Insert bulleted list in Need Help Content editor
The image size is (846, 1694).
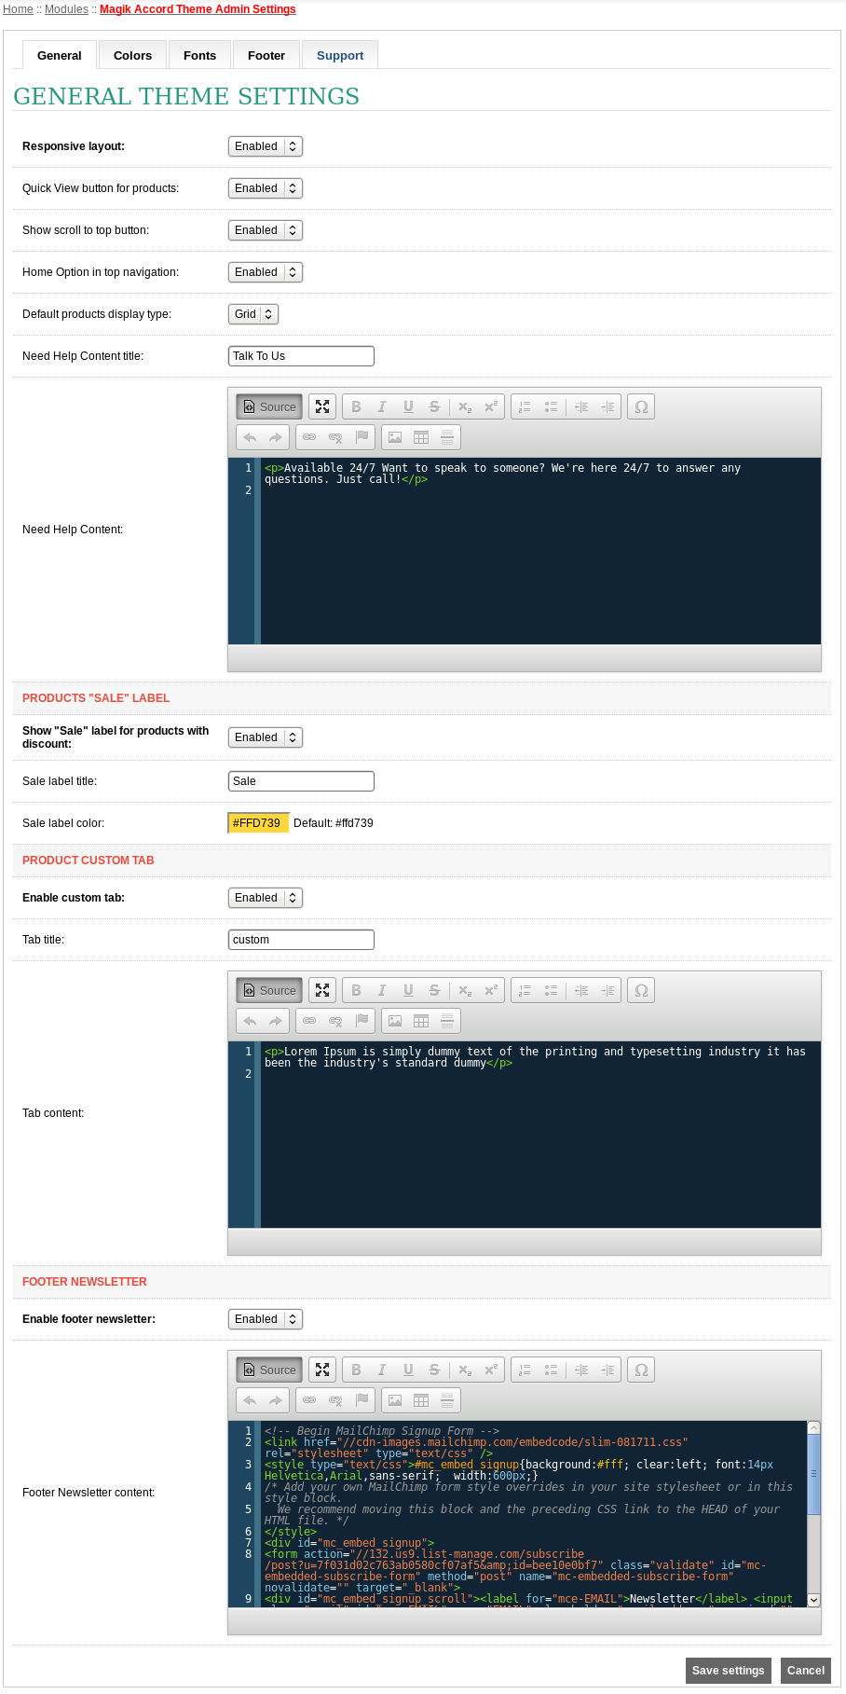[551, 406]
